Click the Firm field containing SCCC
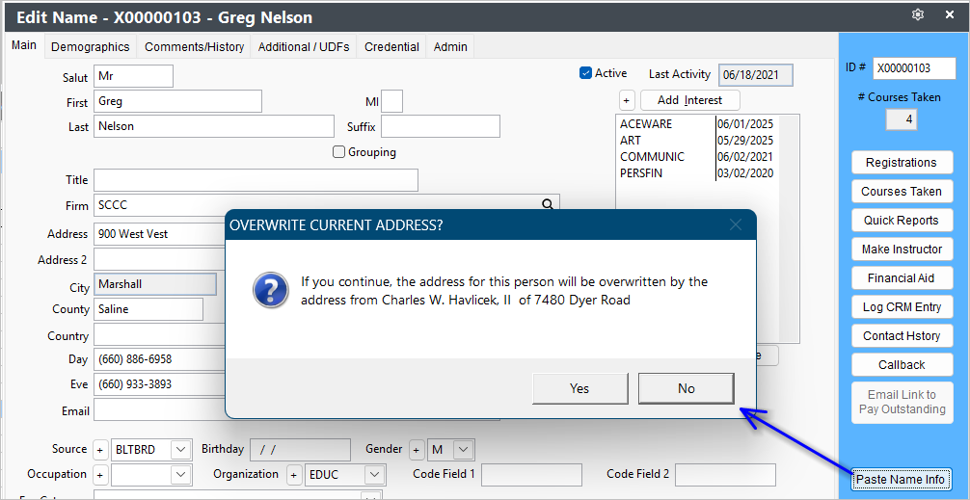The image size is (970, 500). coord(327,205)
